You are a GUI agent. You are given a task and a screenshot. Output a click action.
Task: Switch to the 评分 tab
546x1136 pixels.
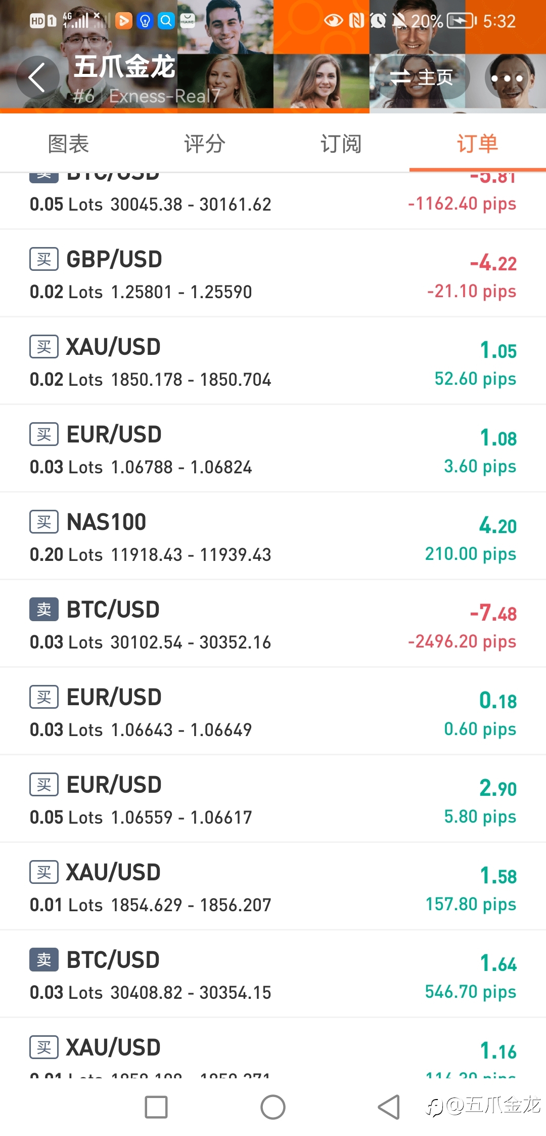[205, 144]
